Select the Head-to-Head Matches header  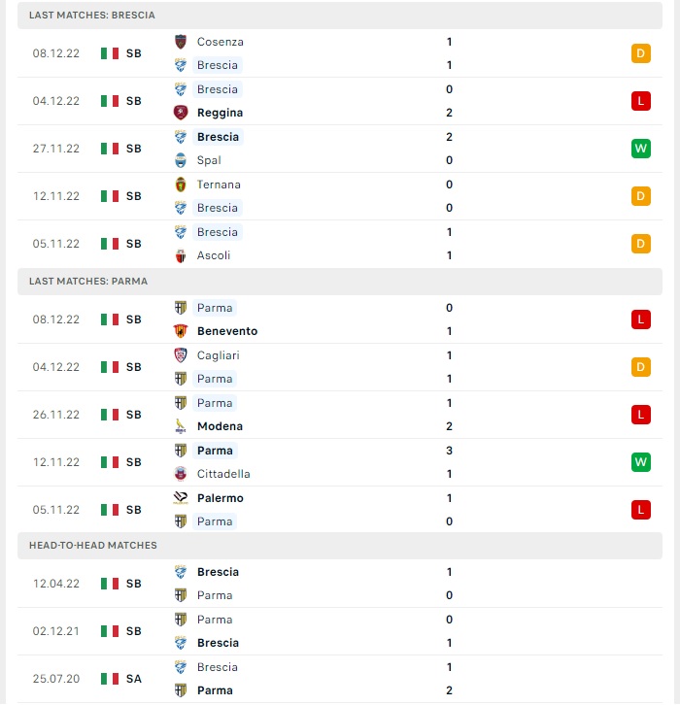point(340,546)
